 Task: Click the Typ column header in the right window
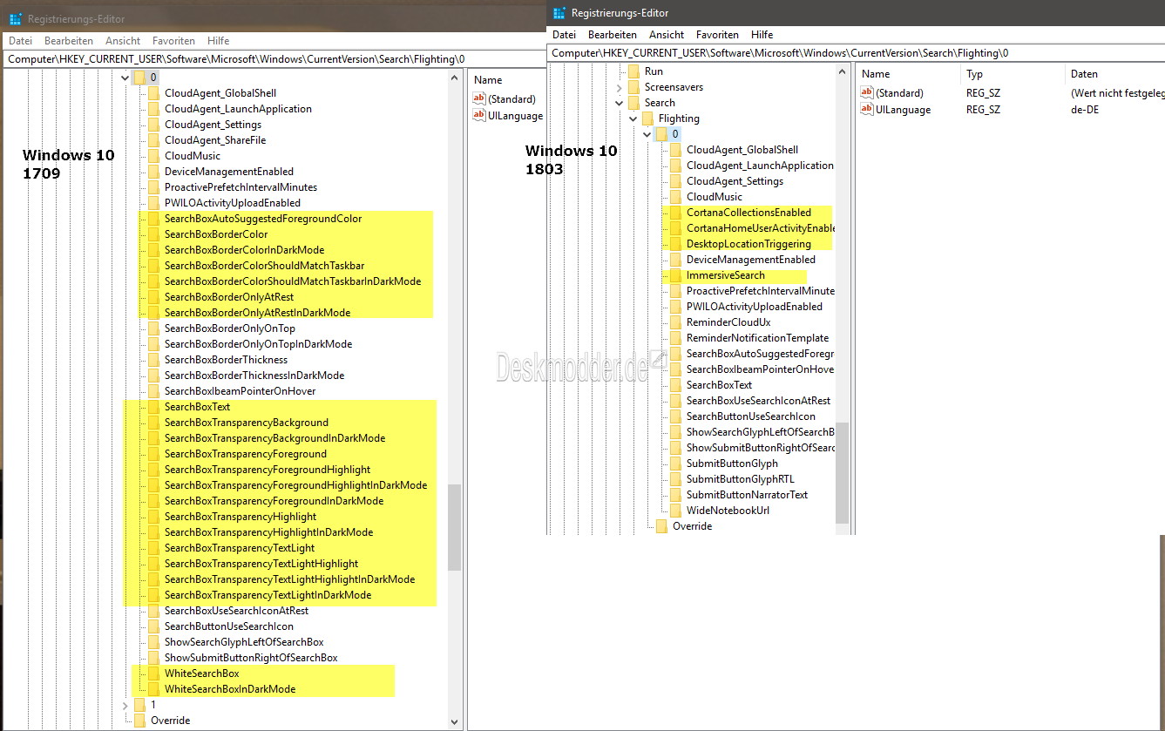[974, 74]
